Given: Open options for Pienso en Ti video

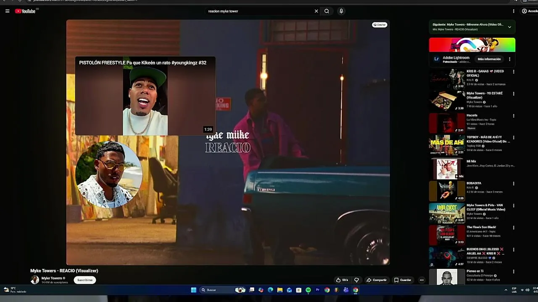Looking at the screenshot, I should click(x=514, y=271).
